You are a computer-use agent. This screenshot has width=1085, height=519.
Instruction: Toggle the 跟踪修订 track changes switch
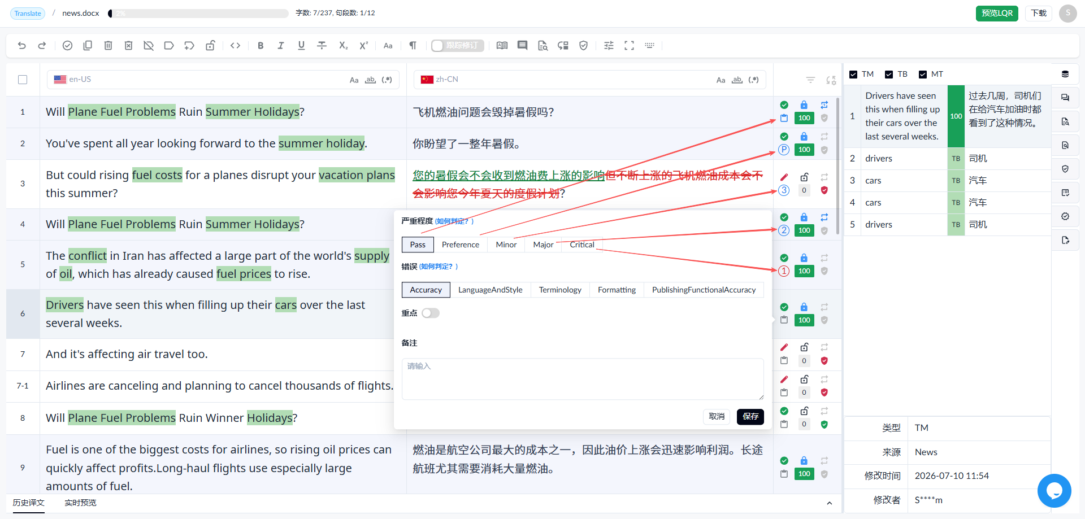tap(457, 46)
